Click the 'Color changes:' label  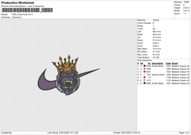point(144,23)
